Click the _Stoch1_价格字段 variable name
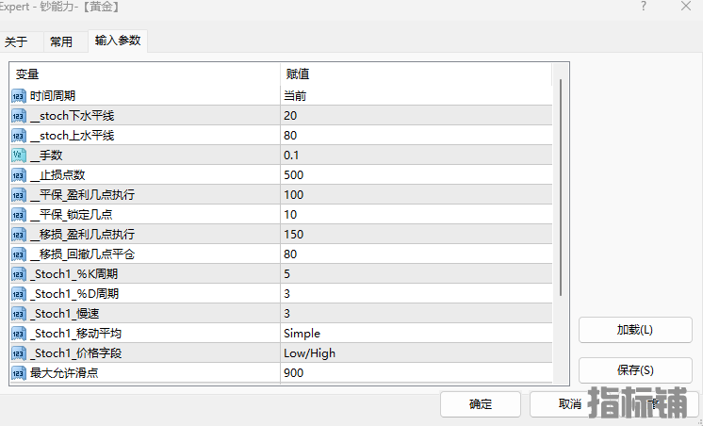Image resolution: width=703 pixels, height=426 pixels. pos(75,353)
